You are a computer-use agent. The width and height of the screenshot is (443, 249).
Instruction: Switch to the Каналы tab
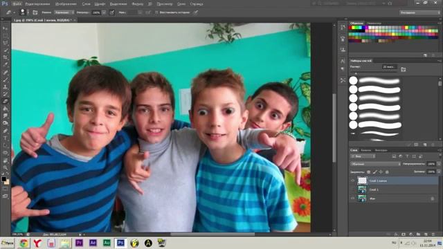[366, 150]
